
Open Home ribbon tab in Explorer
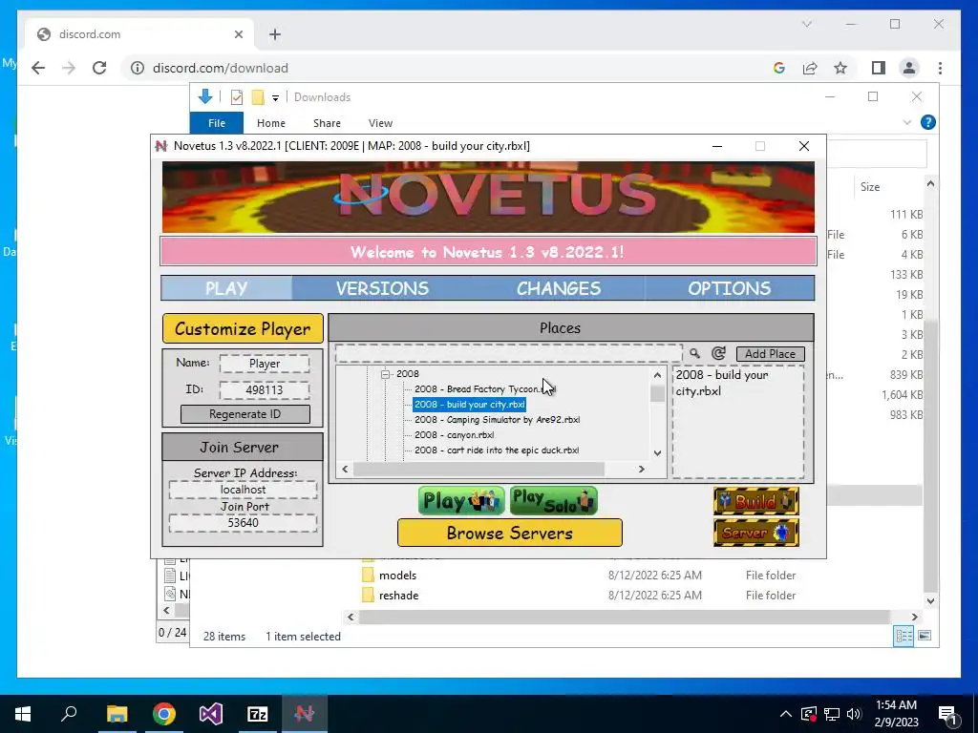coord(270,123)
